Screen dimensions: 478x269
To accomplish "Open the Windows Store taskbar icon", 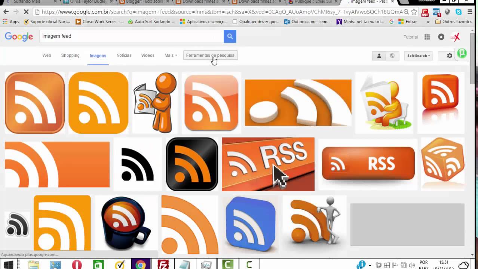I will (98, 265).
